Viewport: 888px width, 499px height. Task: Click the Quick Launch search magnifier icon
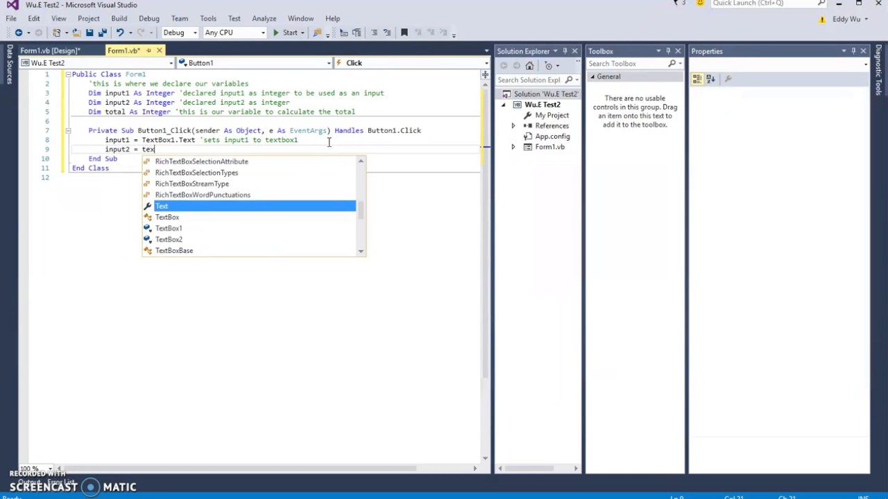tap(821, 3)
